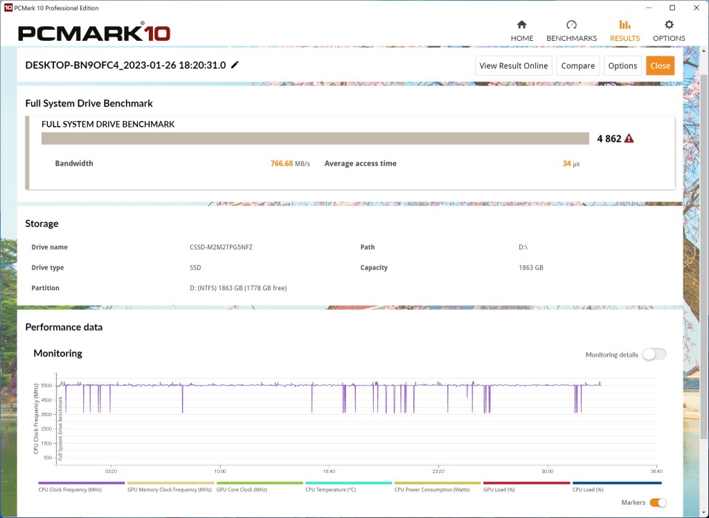Click the Drive type value SSD
709x518 pixels.
coord(195,267)
